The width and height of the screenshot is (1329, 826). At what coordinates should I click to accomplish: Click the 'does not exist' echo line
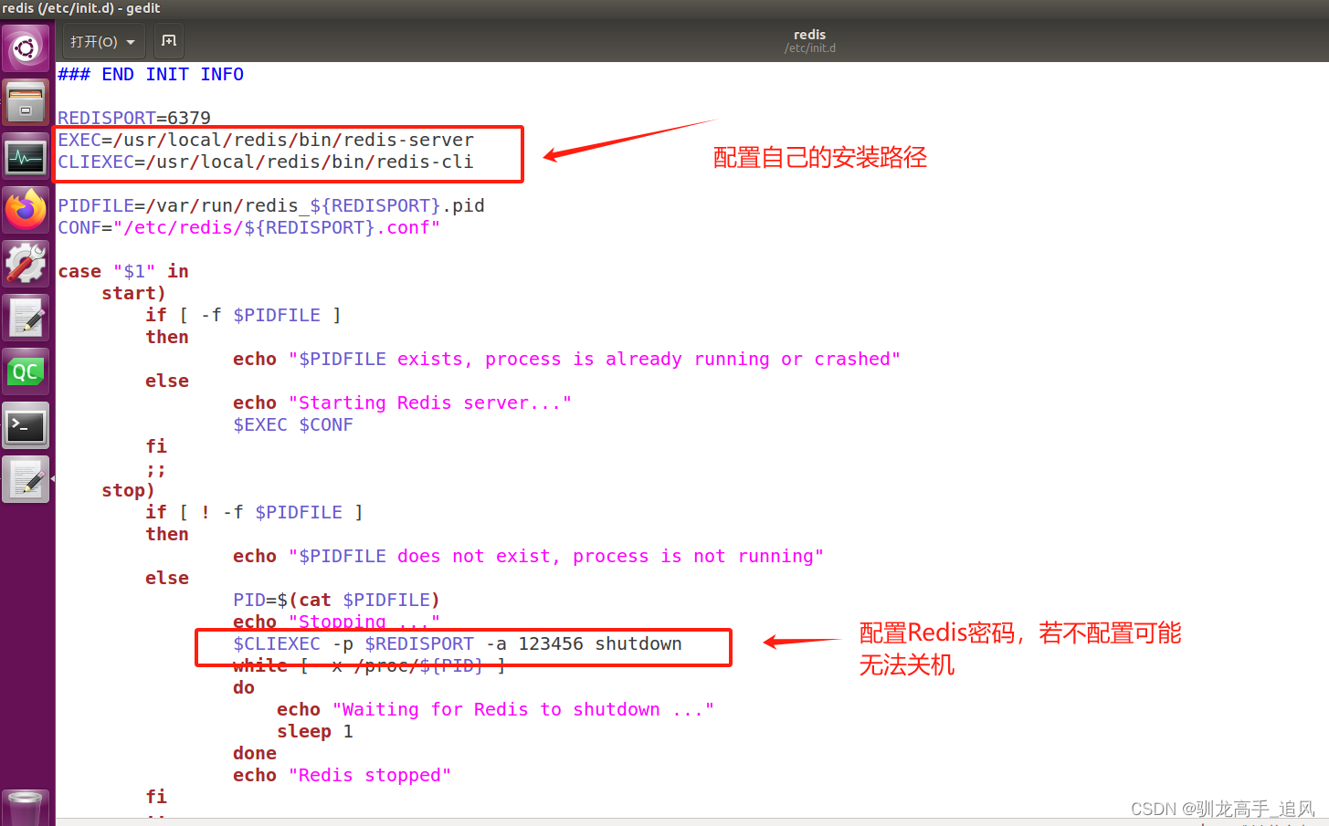pos(528,556)
